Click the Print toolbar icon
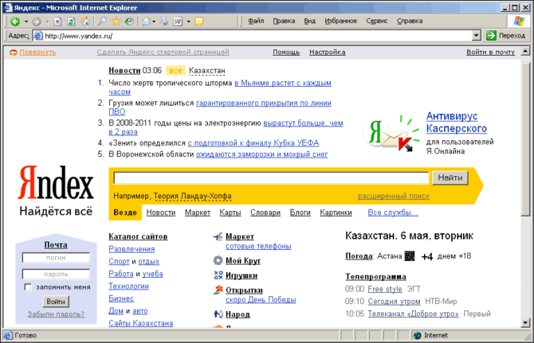534x343 pixels. click(164, 21)
